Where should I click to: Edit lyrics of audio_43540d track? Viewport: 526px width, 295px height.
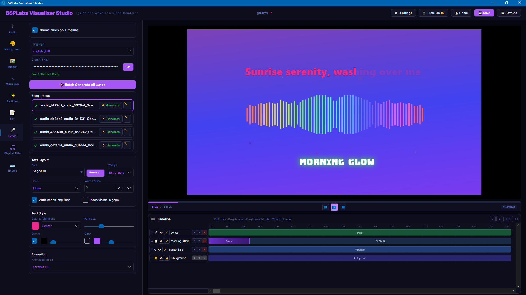[127, 132]
